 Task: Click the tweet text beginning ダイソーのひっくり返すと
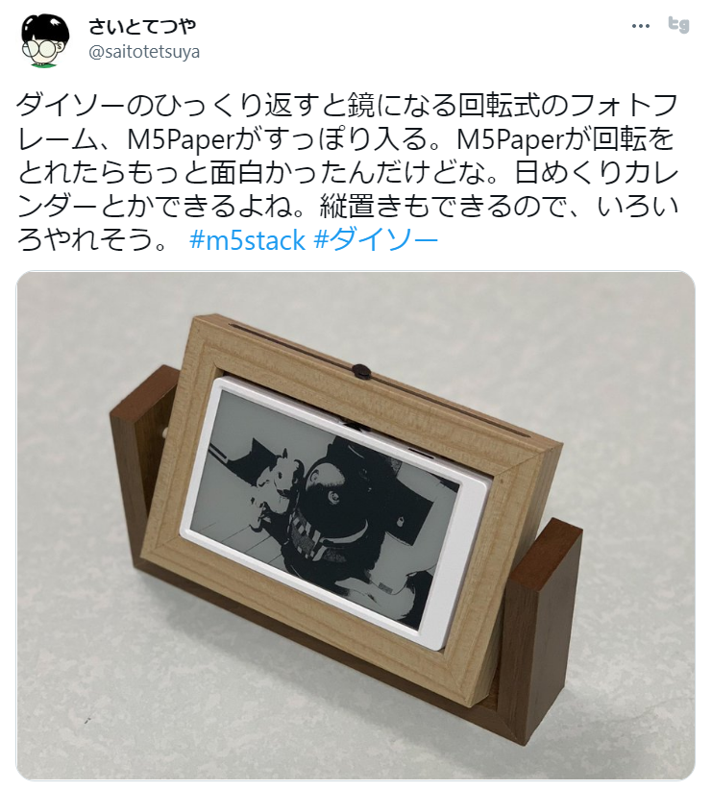coord(347,172)
